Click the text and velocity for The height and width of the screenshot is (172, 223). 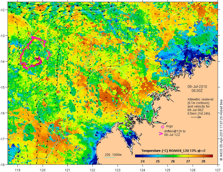[198, 106]
